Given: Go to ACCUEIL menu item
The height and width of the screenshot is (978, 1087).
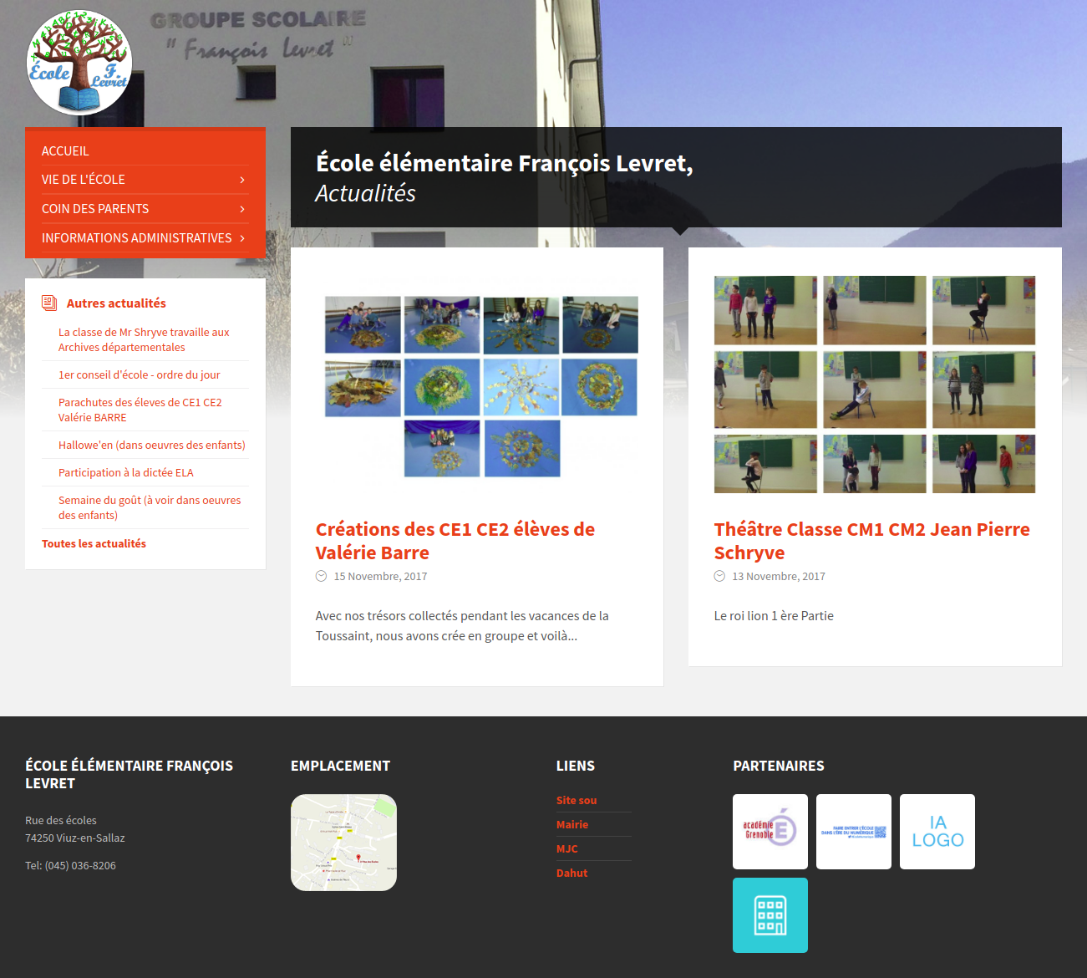Looking at the screenshot, I should [x=145, y=151].
